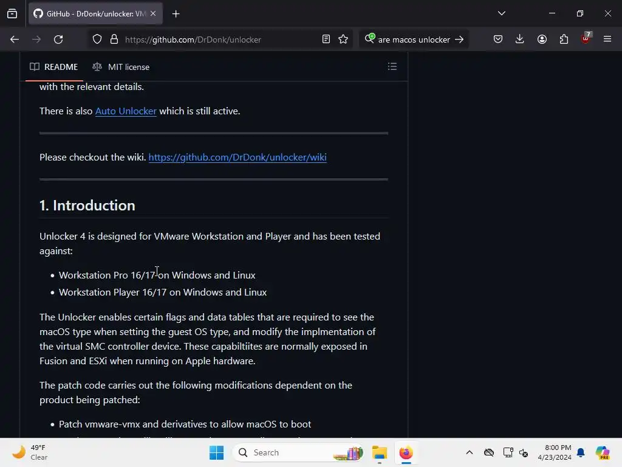Open notifications bell icon

(x=581, y=452)
